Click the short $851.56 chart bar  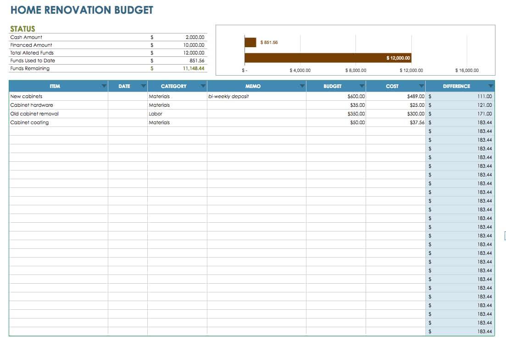[250, 42]
